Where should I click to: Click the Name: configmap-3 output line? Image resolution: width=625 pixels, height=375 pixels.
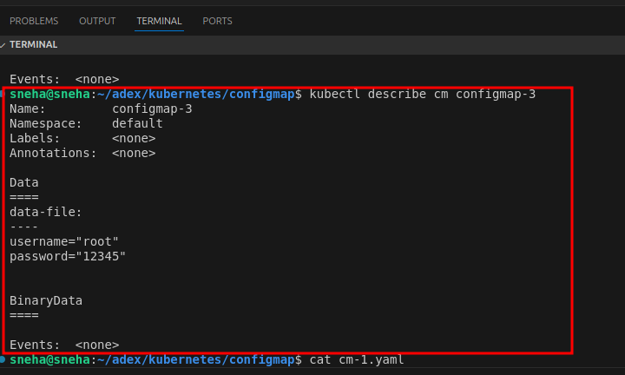[101, 109]
